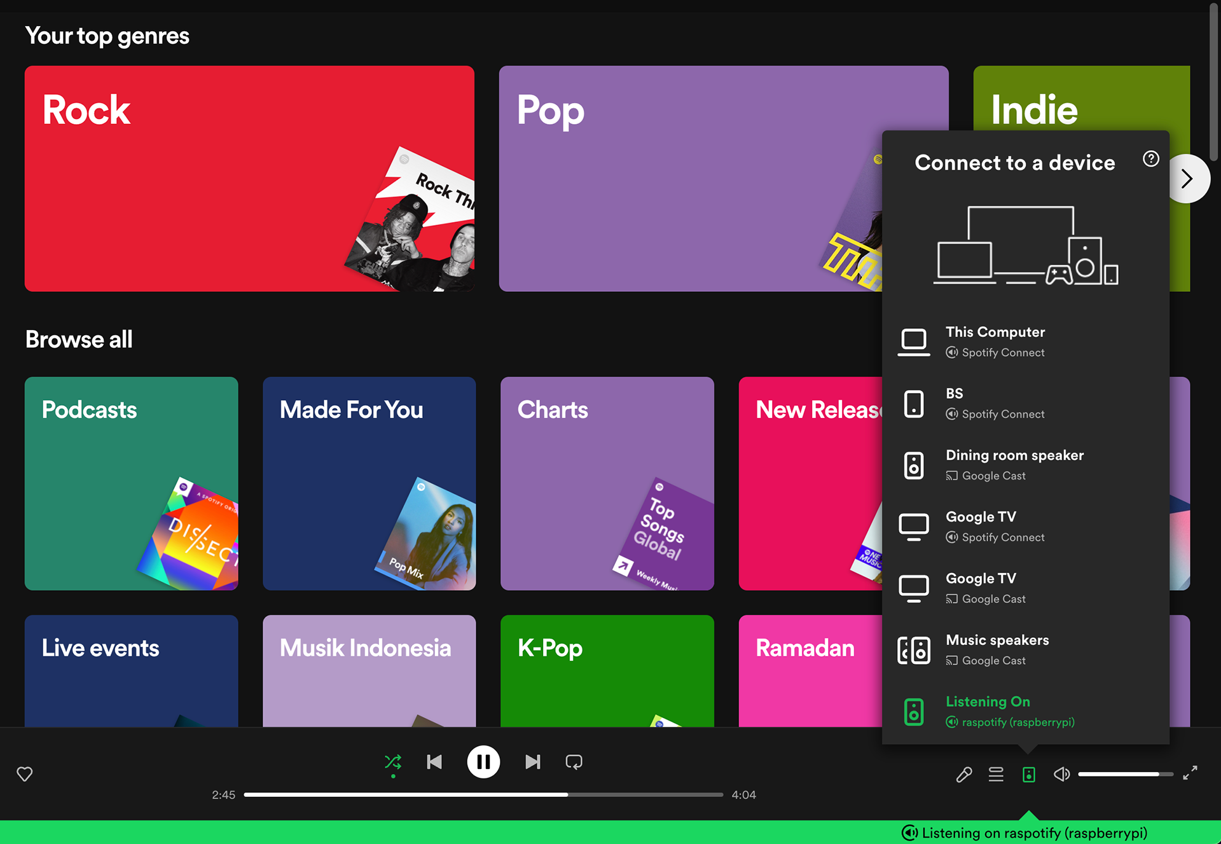Open the Rock genre card
The width and height of the screenshot is (1221, 844).
(249, 179)
